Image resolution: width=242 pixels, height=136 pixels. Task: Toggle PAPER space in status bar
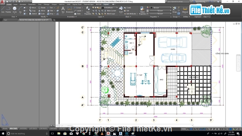[x=183, y=129]
